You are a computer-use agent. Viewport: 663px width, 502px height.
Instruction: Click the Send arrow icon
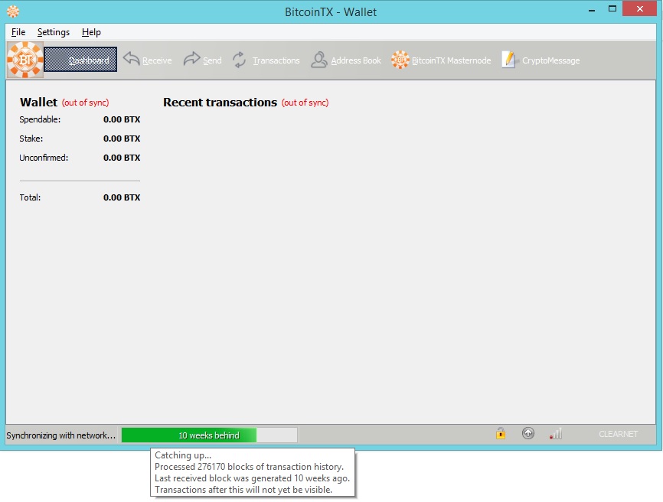pos(191,59)
